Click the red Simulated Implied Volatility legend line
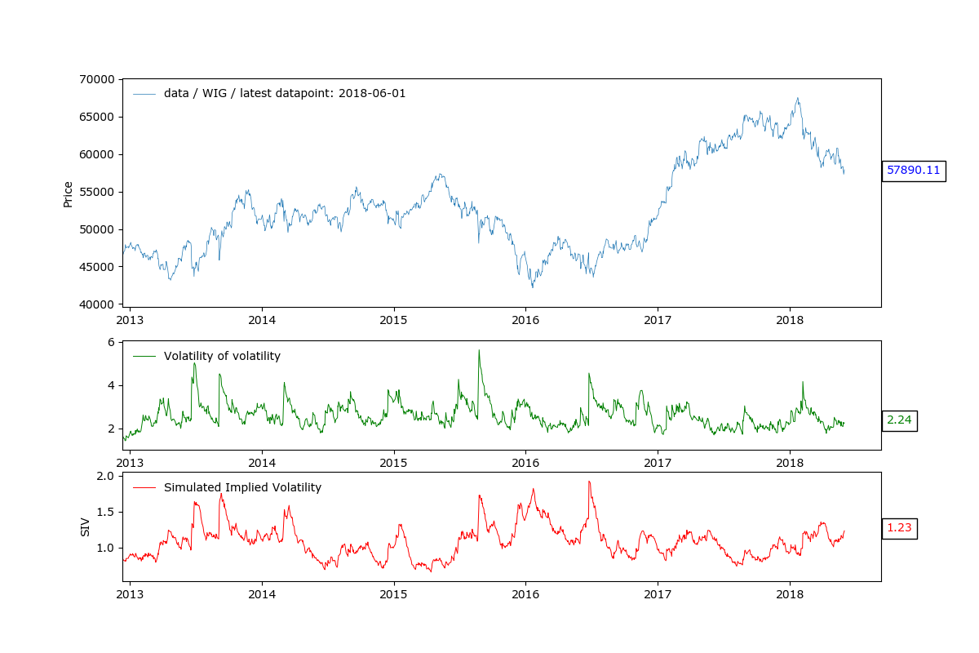Image resolution: width=979 pixels, height=653 pixels. pyautogui.click(x=144, y=487)
